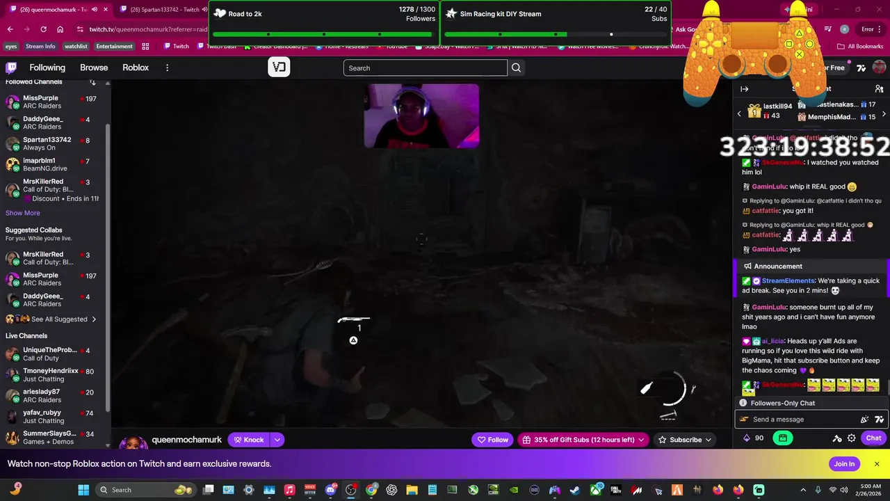Open UniqueTheProb... Call of Duty channel
The height and width of the screenshot is (501, 890).
point(52,353)
